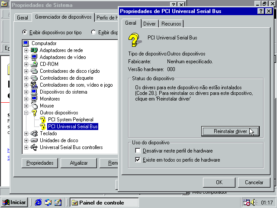This screenshot has width=277, height=208.
Task: Select the Universal Serial Bus controllers icon
Action: tap(34, 147)
